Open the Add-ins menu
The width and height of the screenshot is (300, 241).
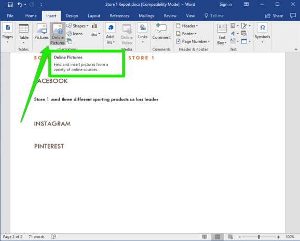111,34
